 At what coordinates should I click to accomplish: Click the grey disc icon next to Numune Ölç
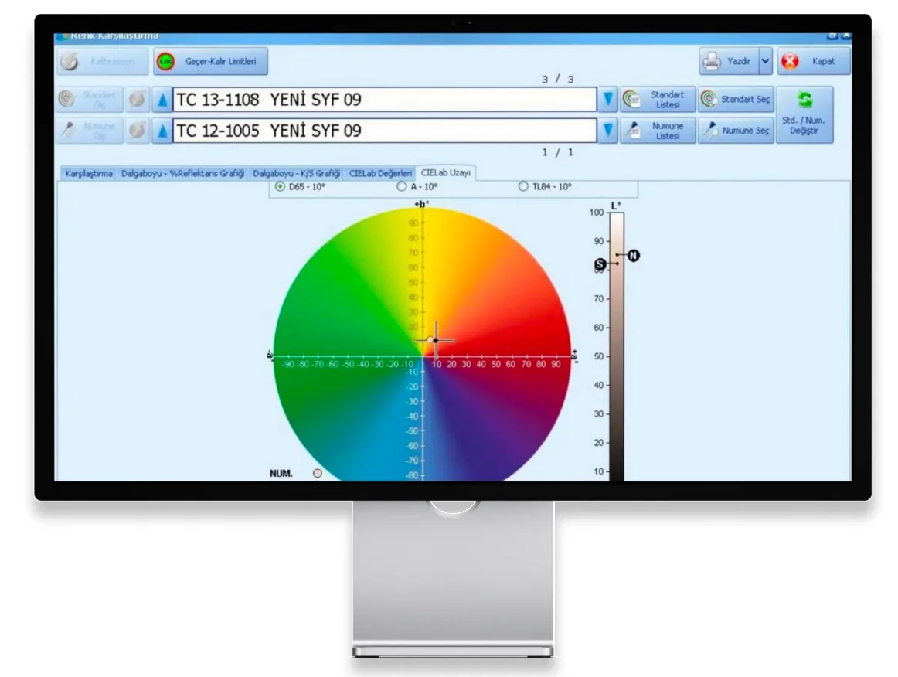pos(137,131)
